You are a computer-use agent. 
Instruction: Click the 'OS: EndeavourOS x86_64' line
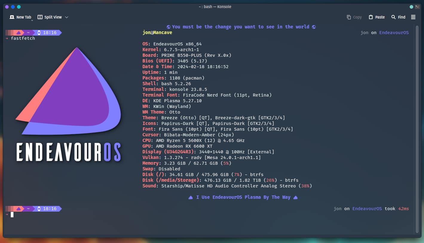(x=172, y=44)
